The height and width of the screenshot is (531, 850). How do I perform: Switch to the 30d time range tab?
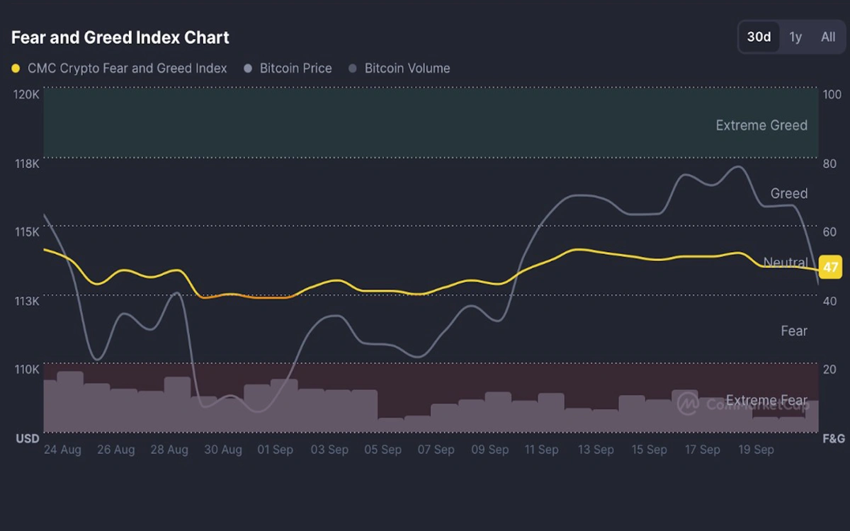[x=759, y=37]
